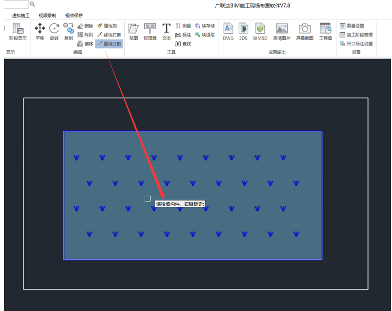Viewport: 392px width, 311px height.
Task: Take a 屏幕截图 screenshot
Action: point(305,32)
